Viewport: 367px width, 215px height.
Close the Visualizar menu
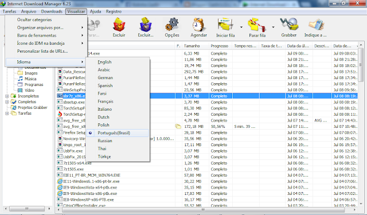click(x=76, y=11)
